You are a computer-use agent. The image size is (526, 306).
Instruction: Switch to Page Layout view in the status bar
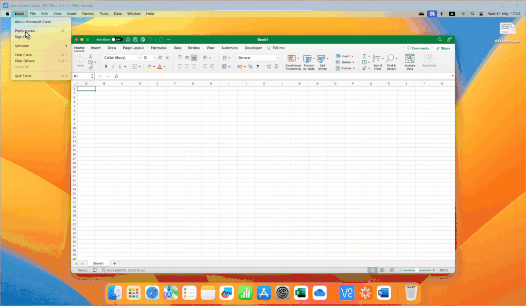pos(382,270)
